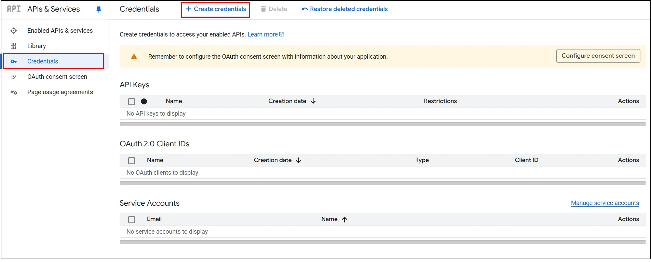Click the Delete button
The width and height of the screenshot is (651, 262).
[x=274, y=9]
